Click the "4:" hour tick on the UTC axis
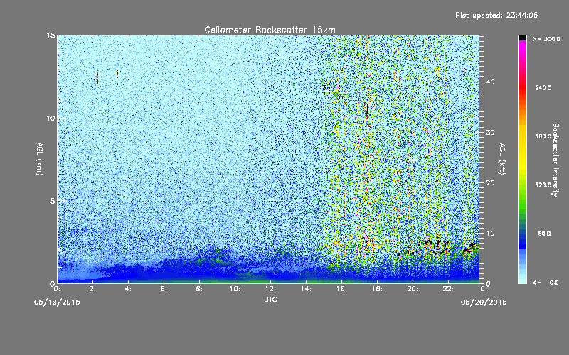The width and height of the screenshot is (569, 355). pyautogui.click(x=129, y=289)
